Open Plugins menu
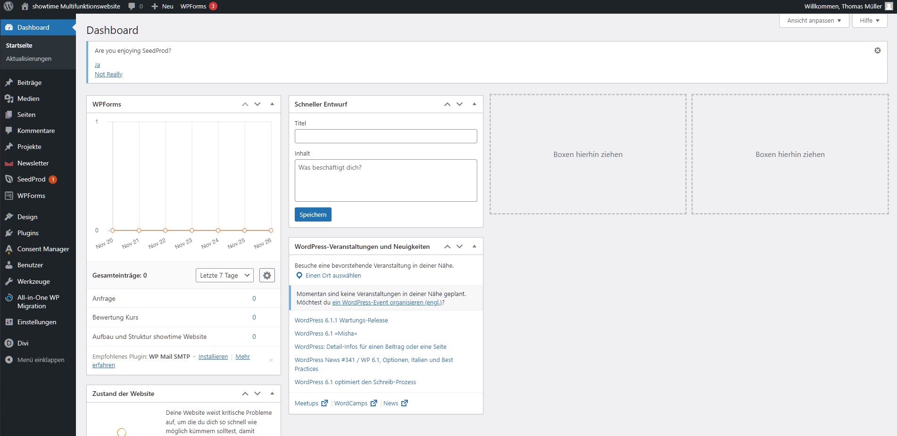897x436 pixels. tap(38, 233)
